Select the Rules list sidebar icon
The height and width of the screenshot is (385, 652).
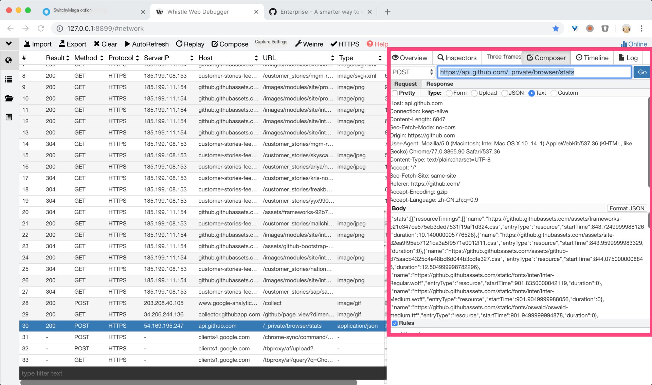(9, 79)
